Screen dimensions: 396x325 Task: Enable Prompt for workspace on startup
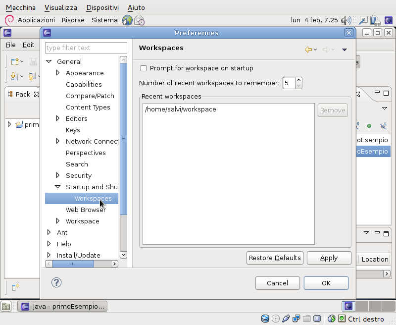point(144,68)
